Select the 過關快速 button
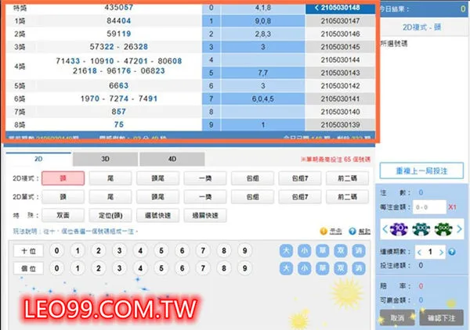Screen dimensions: 470x330 tap(205, 215)
